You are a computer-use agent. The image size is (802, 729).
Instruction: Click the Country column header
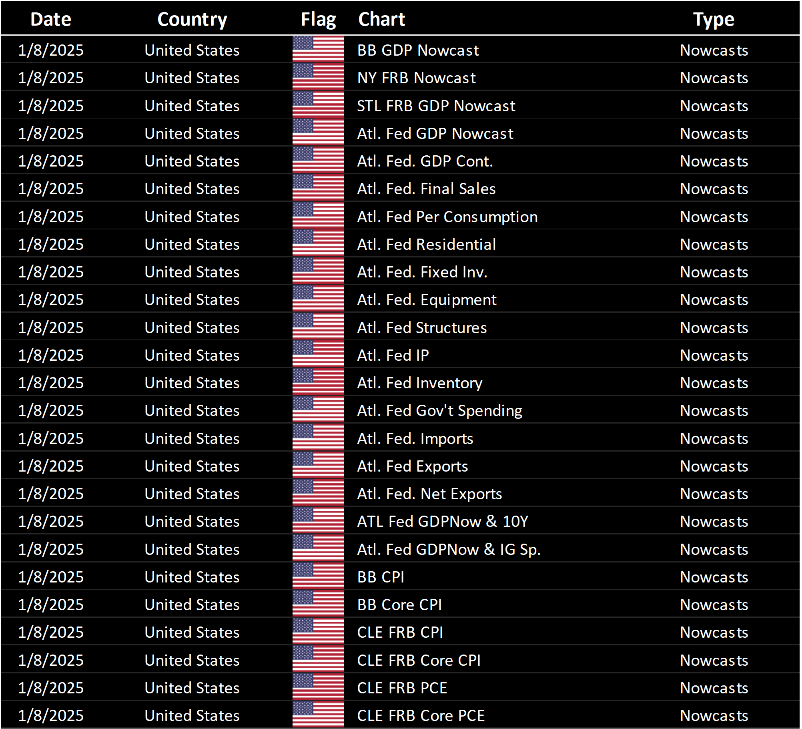click(x=192, y=19)
